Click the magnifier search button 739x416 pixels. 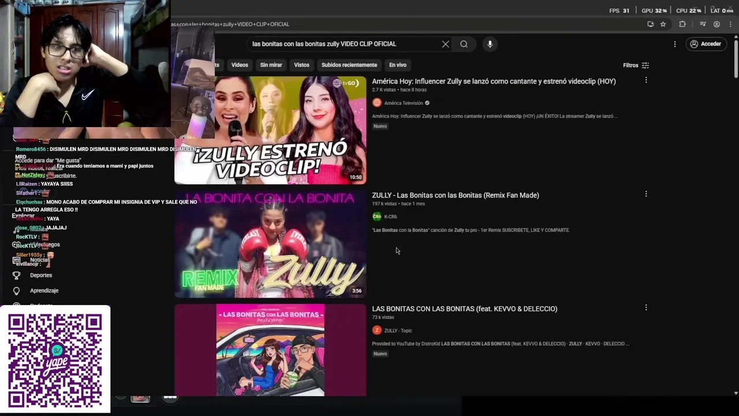click(x=464, y=44)
